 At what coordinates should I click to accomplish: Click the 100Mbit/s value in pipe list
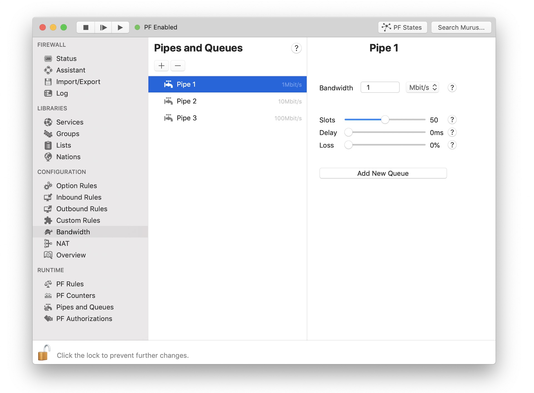(288, 118)
